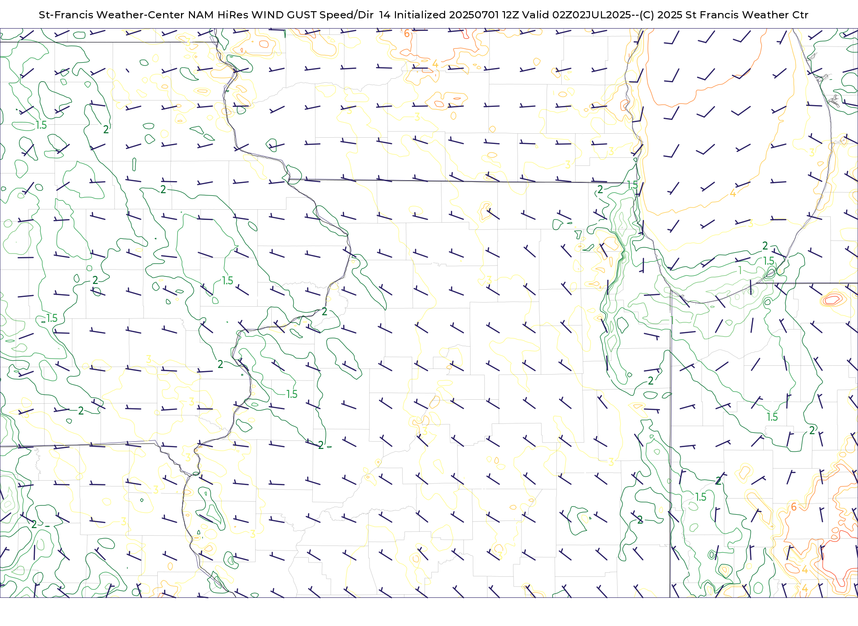
Task: Click the orange '6' contour label at top edge
Action: 407,34
